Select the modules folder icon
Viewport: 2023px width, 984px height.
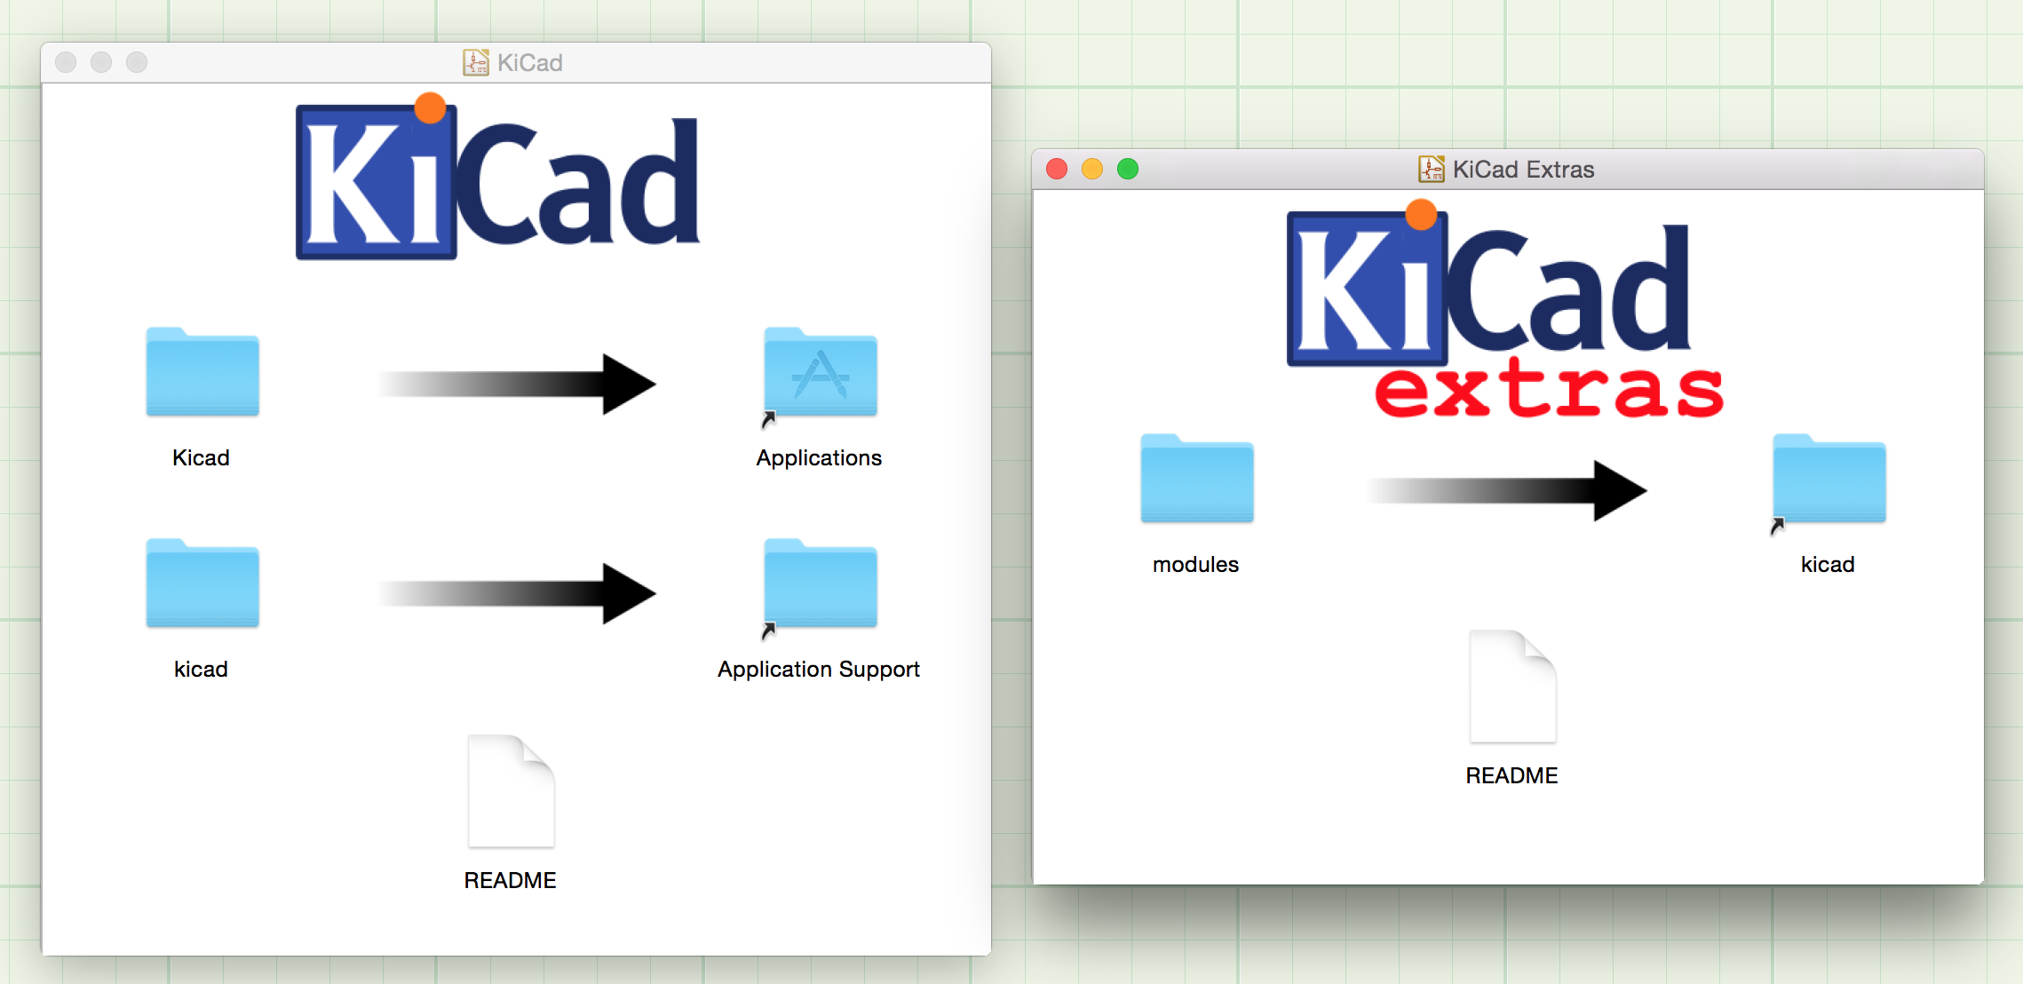coord(1196,480)
